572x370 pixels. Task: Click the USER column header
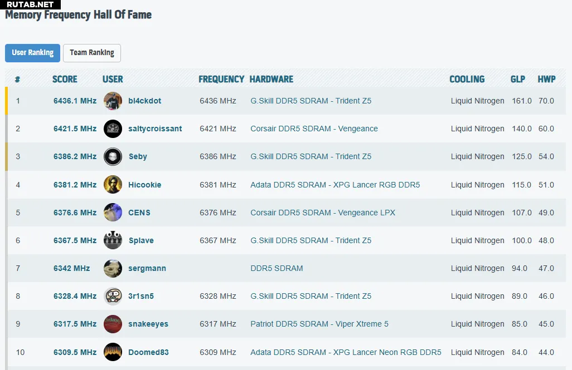pos(113,79)
